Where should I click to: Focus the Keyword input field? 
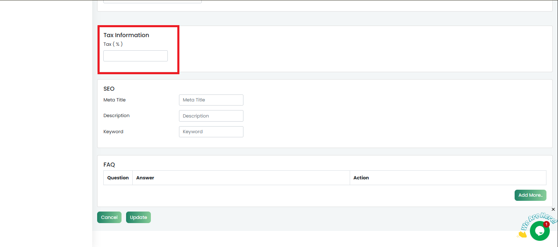click(x=211, y=132)
